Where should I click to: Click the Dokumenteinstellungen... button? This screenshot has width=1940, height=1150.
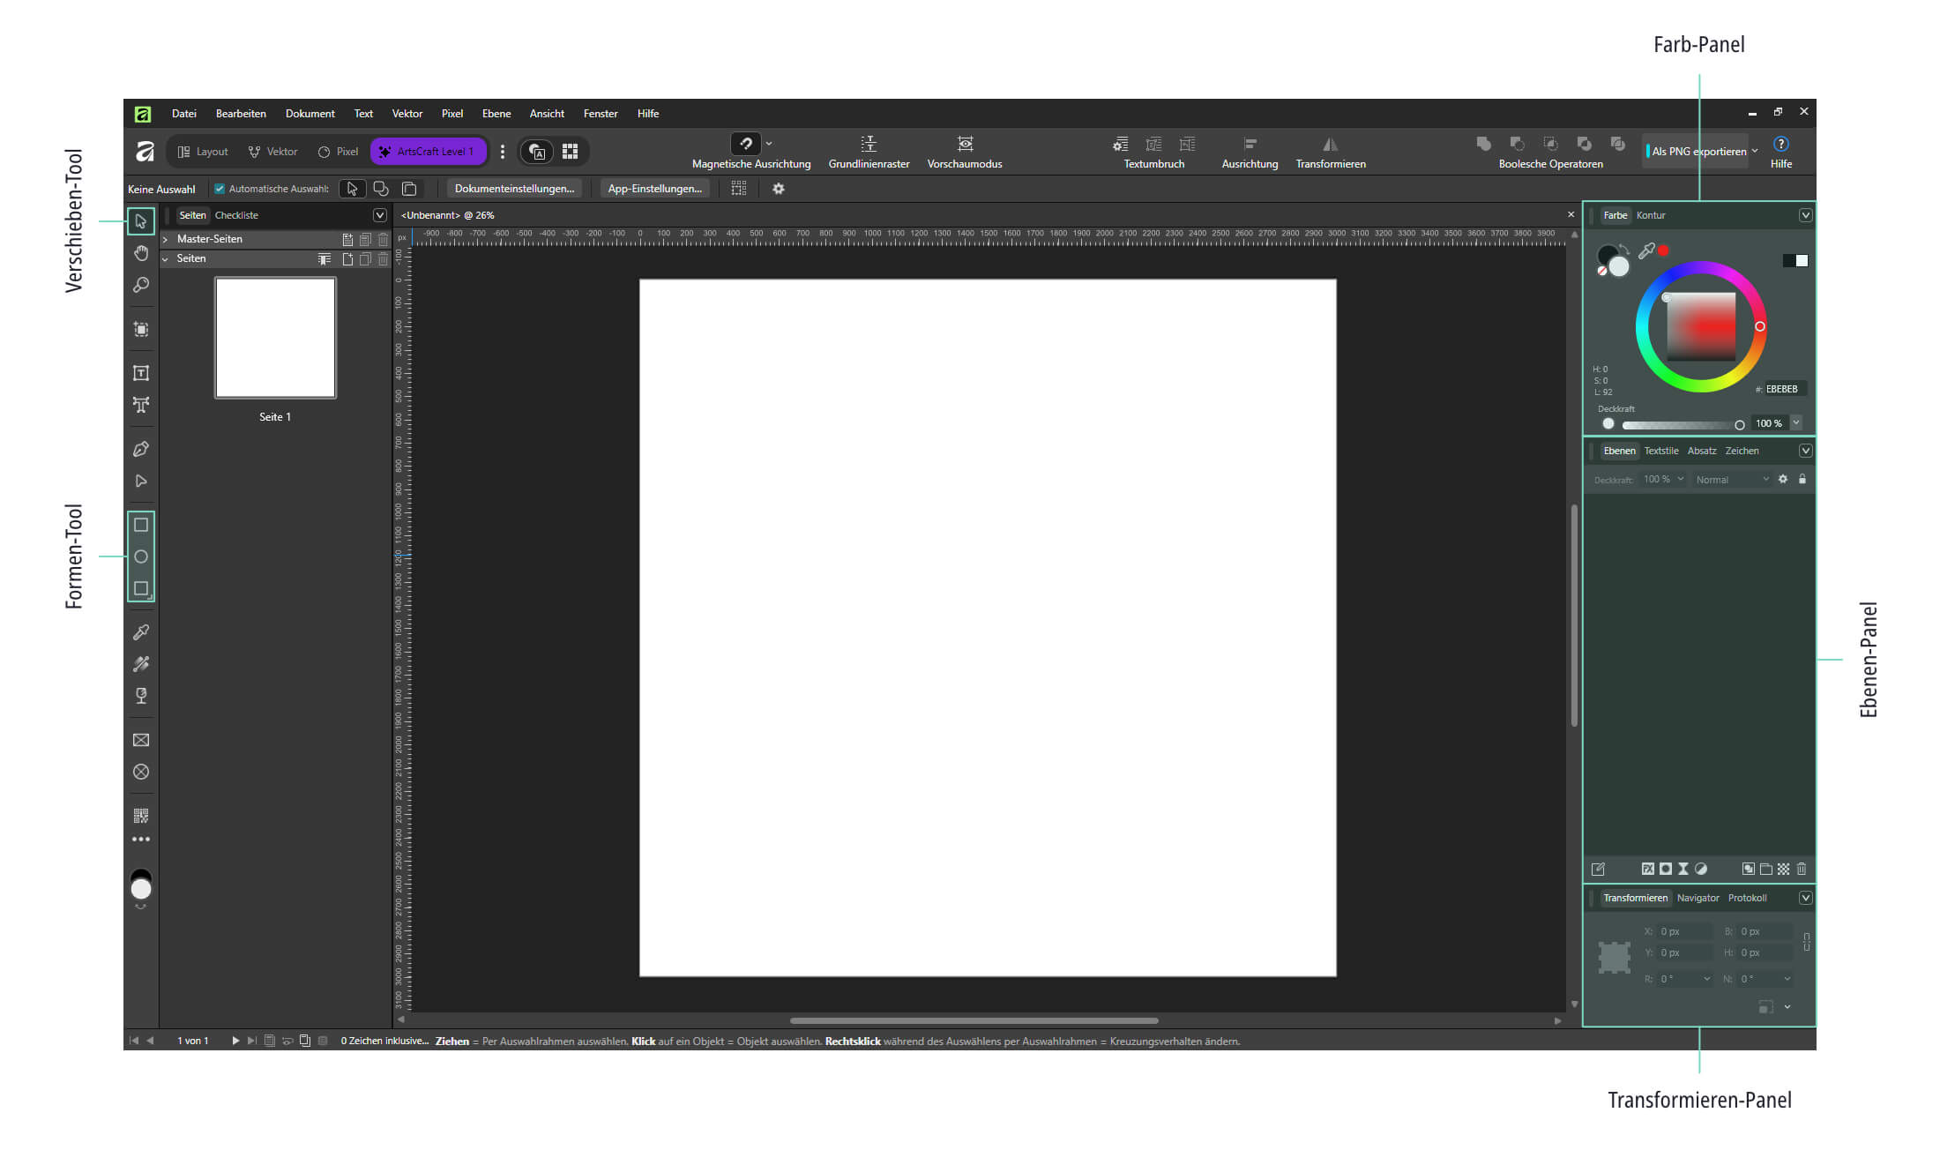514,189
